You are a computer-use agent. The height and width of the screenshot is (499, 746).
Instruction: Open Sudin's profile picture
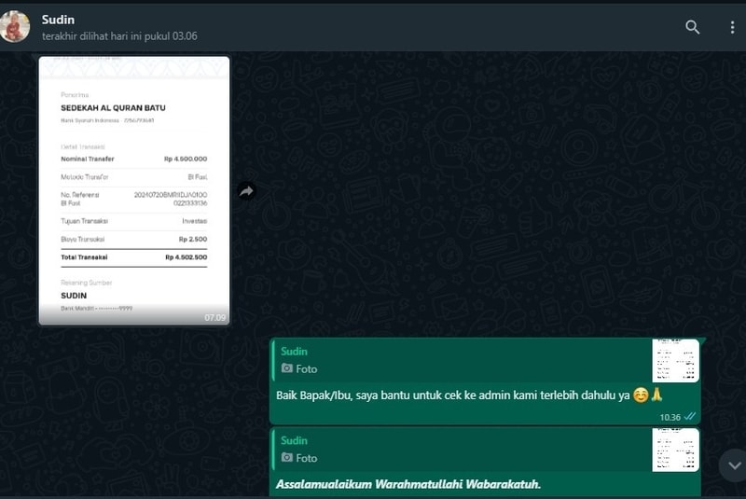tap(14, 26)
